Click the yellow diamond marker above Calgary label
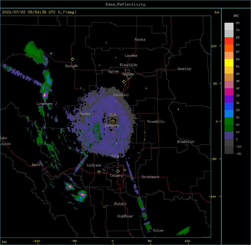Screen dimensions: 251x245 pos(118,171)
